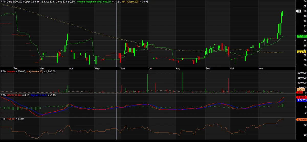Select the Volume Weighted MA(Close,20) legend label
The width and height of the screenshot is (307, 142).
click(x=95, y=2)
